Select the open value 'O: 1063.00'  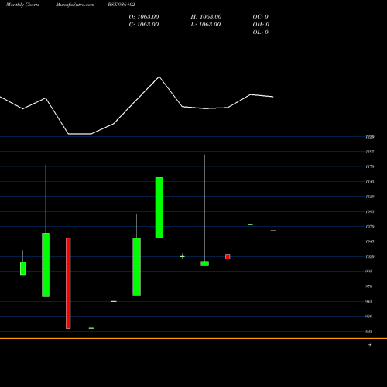pyautogui.click(x=144, y=17)
